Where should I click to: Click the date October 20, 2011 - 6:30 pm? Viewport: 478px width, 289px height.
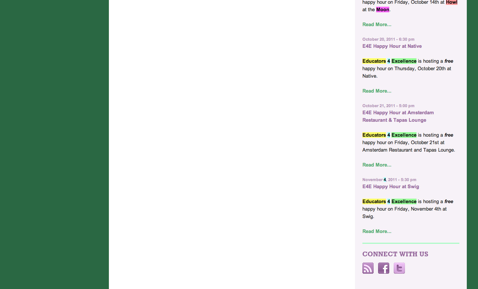click(389, 39)
